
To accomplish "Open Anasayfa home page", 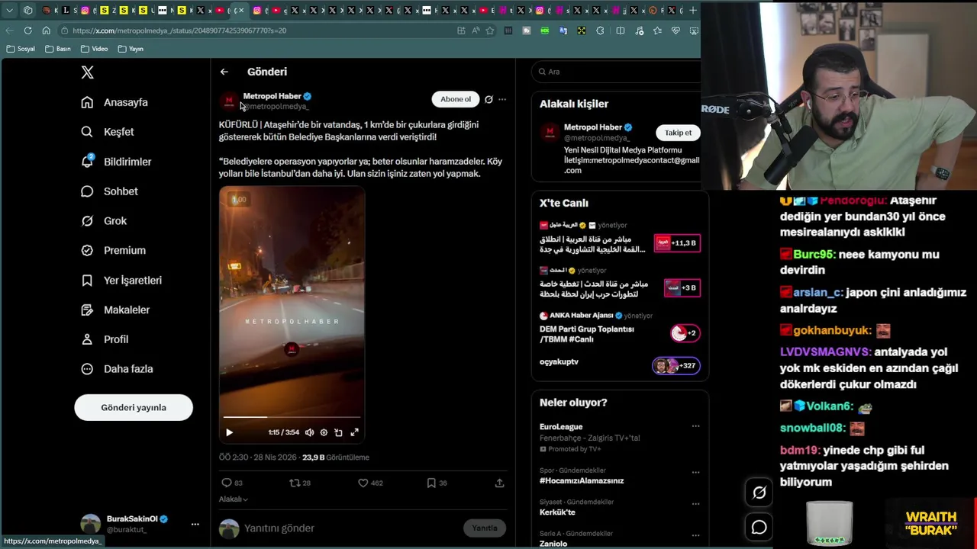I will [x=114, y=102].
